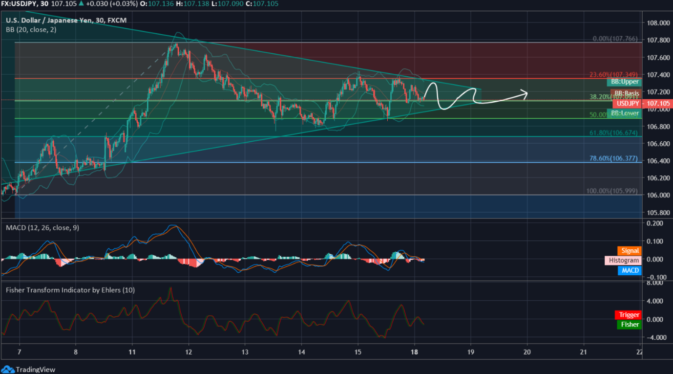The width and height of the screenshot is (673, 374).
Task: Select the 23.60% Fibonacci level label
Action: [x=613, y=74]
